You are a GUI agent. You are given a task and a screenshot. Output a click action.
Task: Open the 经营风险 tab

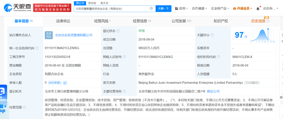pyautogui.click(x=102, y=21)
